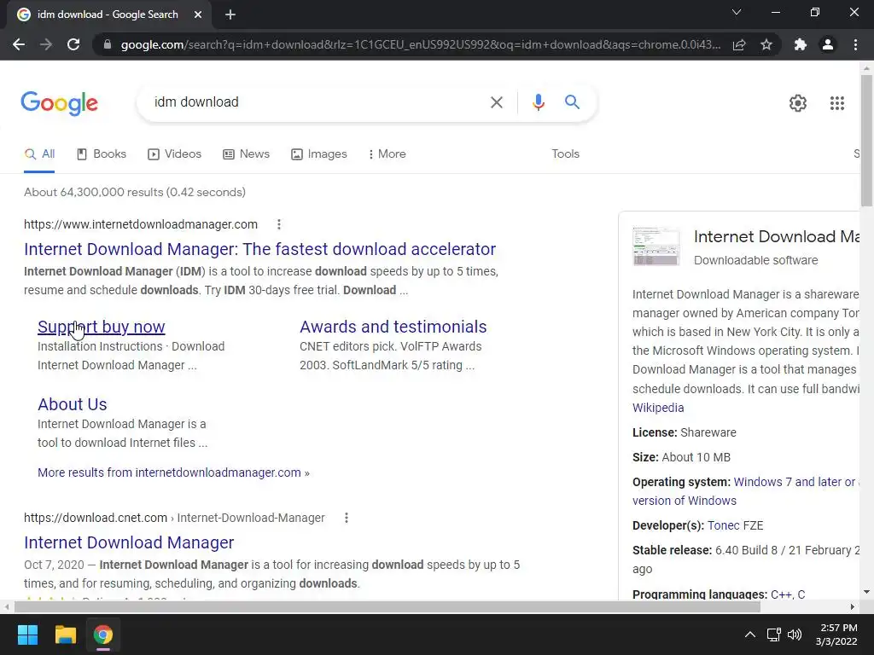
Task: Show hidden system tray icons
Action: pos(750,635)
